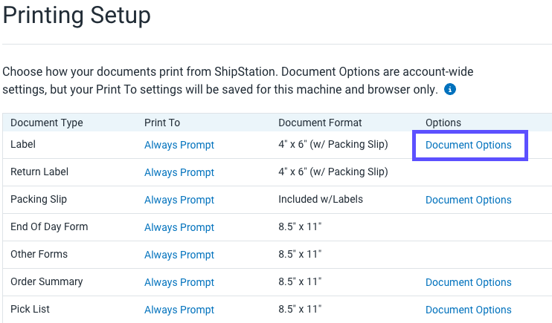Click the Document Type column header
The image size is (552, 323).
[47, 123]
